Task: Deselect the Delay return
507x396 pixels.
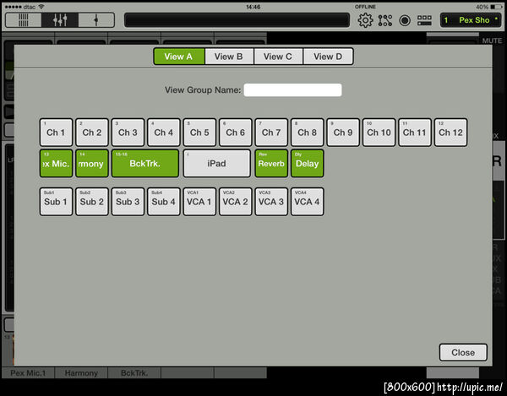Action: pyautogui.click(x=308, y=164)
